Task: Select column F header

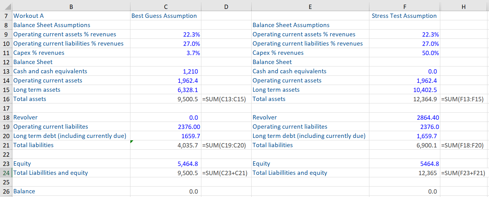Action: (405, 7)
